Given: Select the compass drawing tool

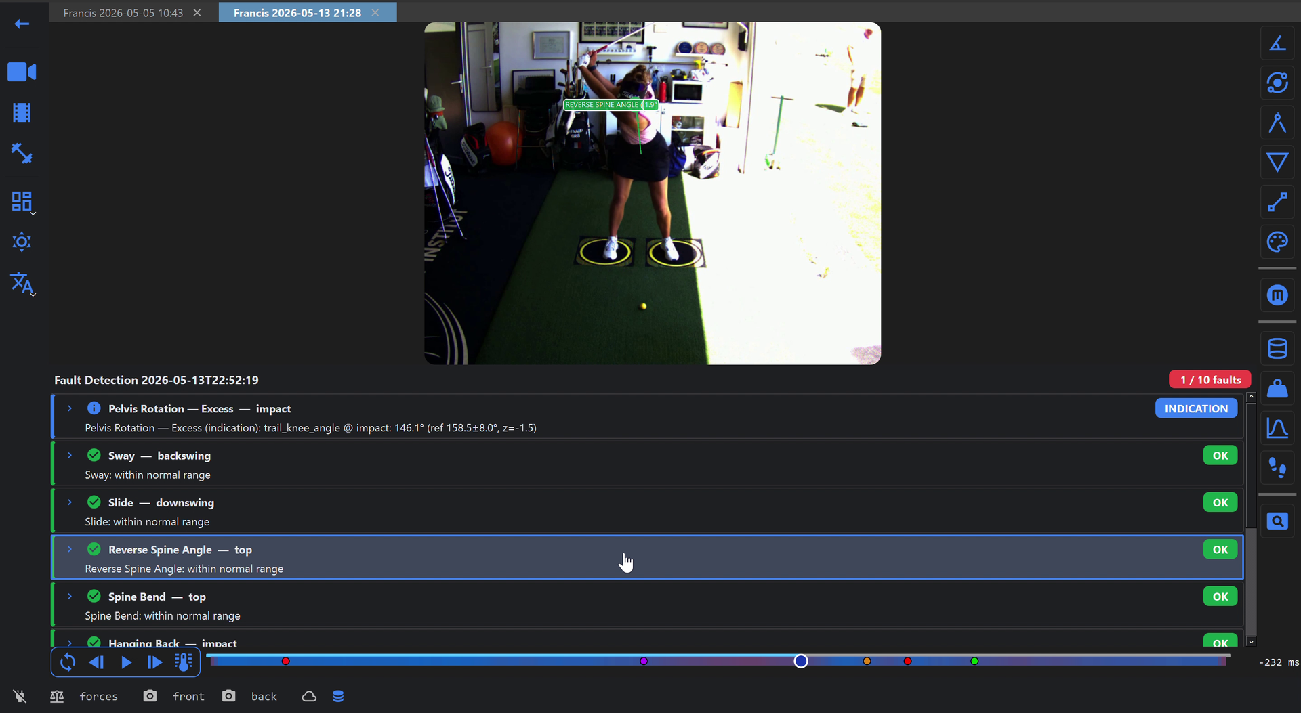Looking at the screenshot, I should (1277, 123).
